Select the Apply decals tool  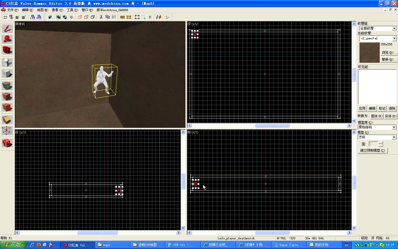coord(7,107)
